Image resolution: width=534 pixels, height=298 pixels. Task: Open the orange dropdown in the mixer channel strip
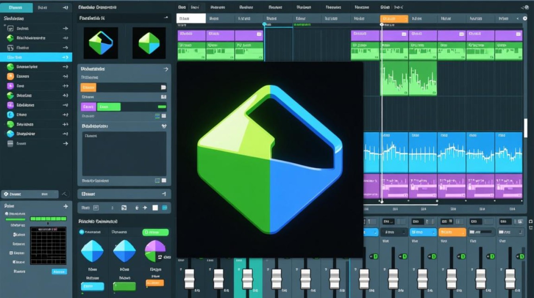click(x=452, y=232)
